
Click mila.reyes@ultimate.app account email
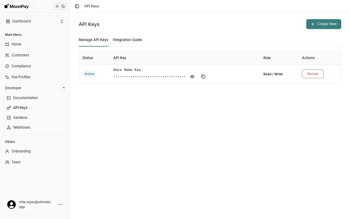(35, 204)
